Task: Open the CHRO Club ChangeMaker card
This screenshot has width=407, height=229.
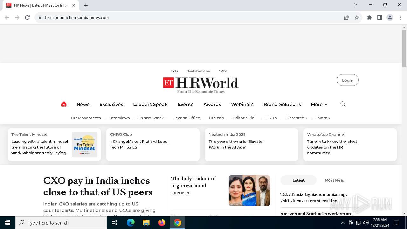Action: pyautogui.click(x=153, y=145)
